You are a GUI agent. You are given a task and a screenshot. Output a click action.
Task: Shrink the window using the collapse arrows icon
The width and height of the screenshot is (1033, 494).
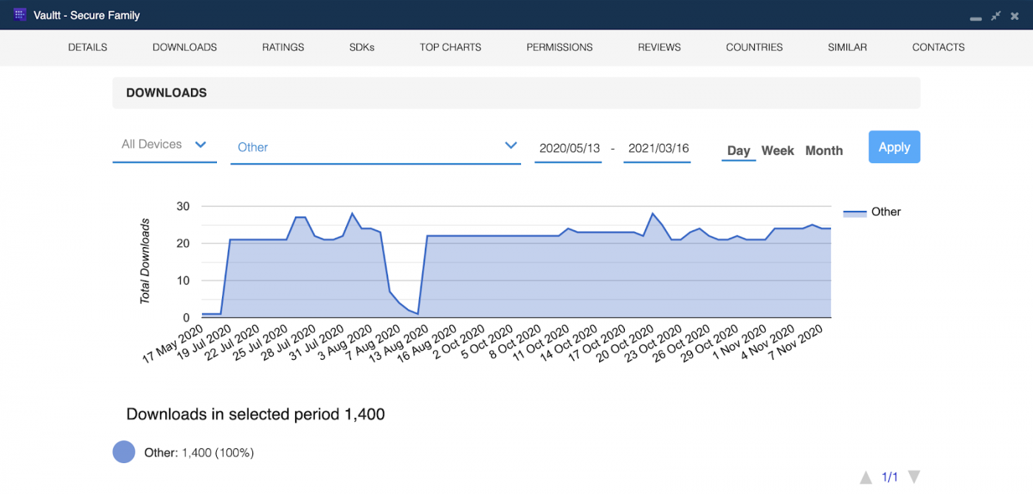point(996,15)
